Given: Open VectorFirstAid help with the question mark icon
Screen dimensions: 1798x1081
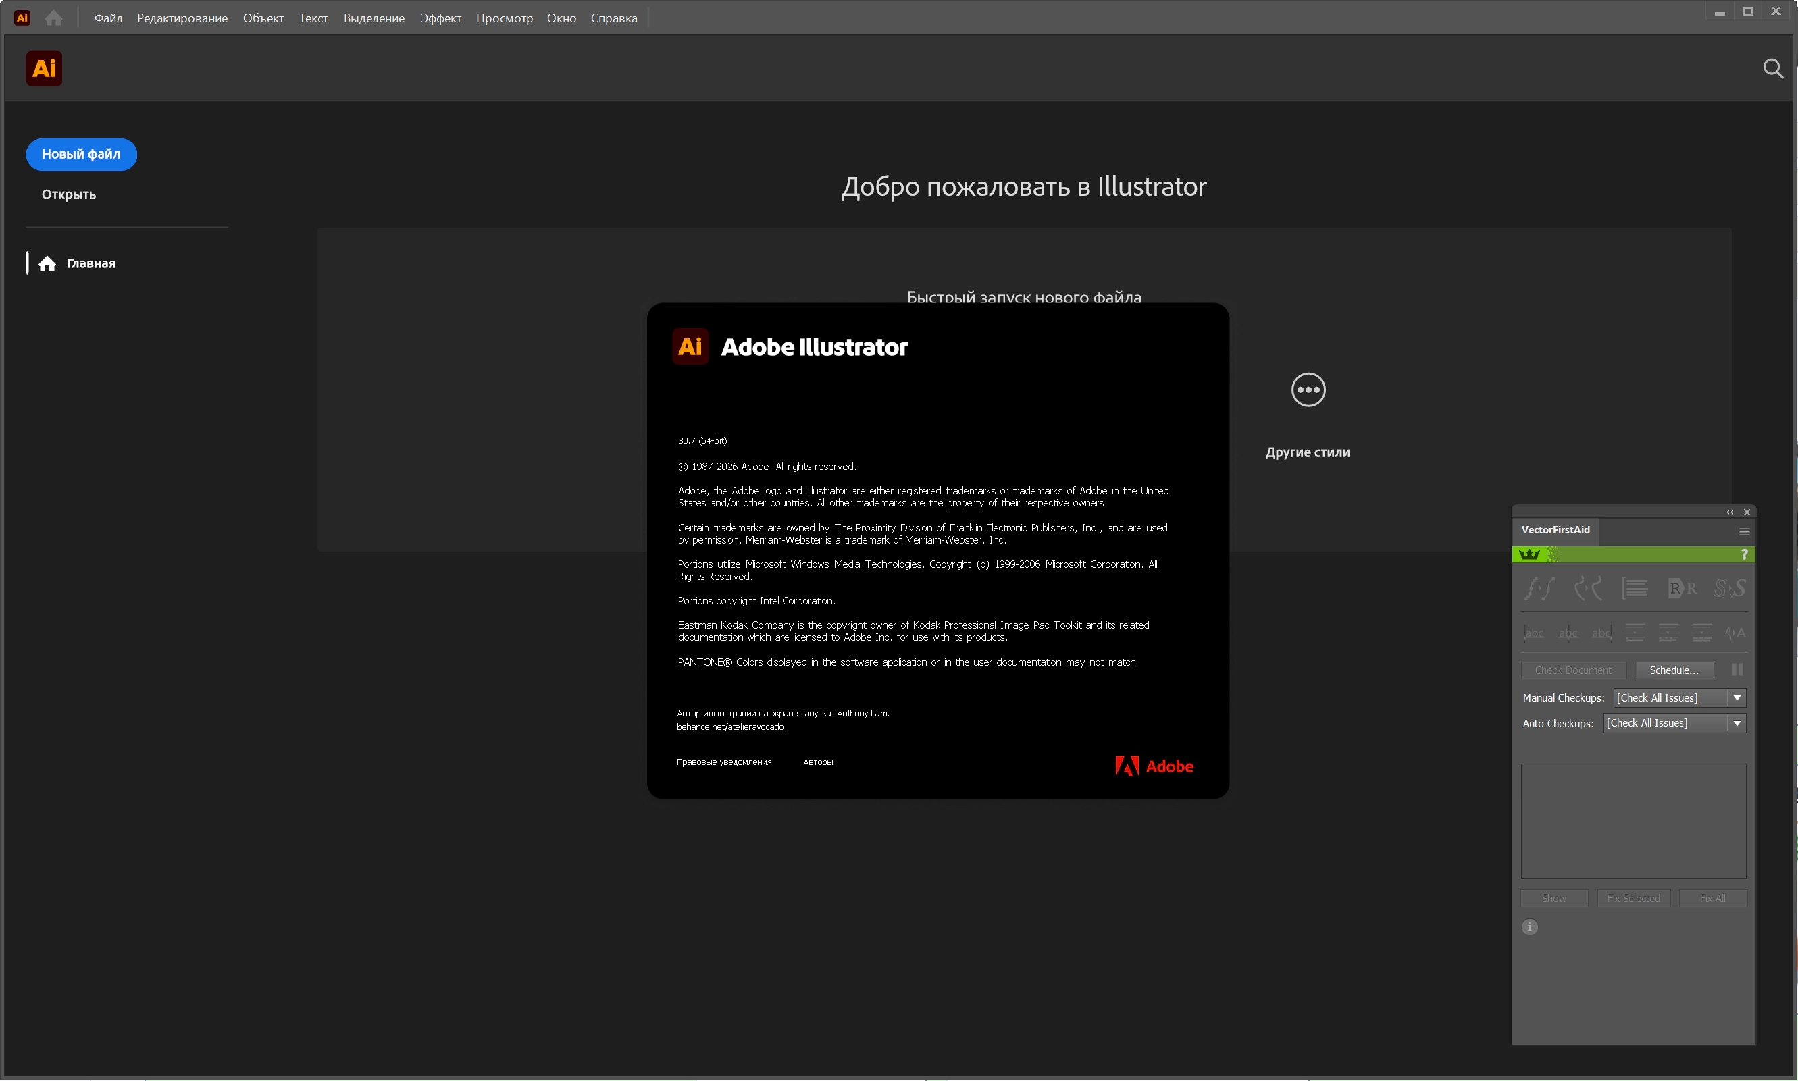Looking at the screenshot, I should pyautogui.click(x=1744, y=554).
